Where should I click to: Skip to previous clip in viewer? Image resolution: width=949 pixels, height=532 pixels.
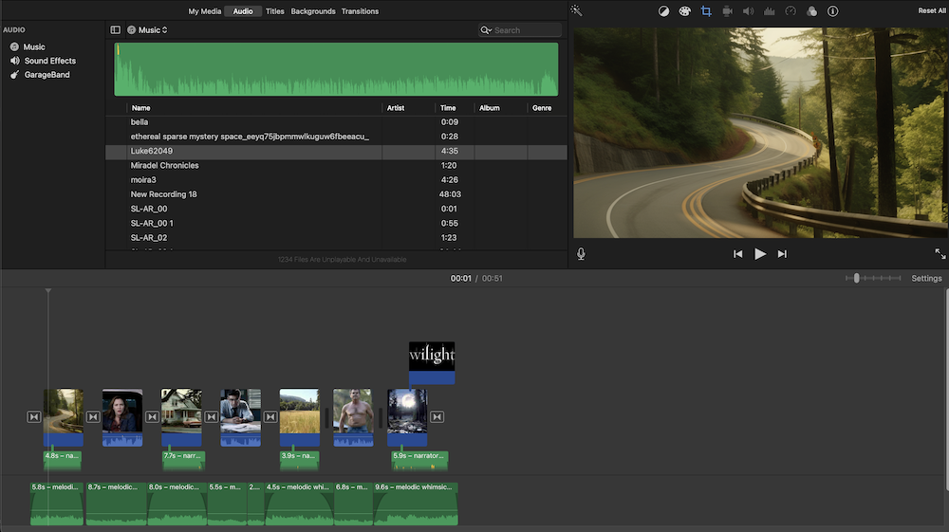(x=737, y=254)
